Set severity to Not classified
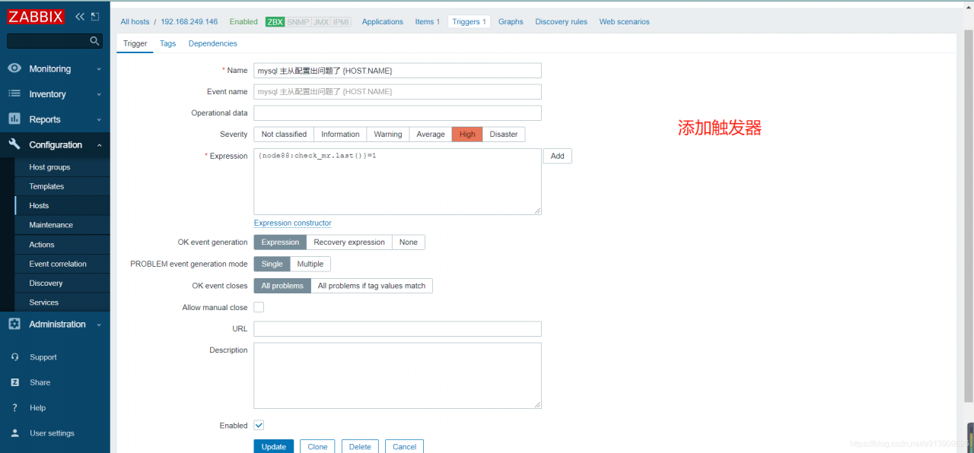Image resolution: width=974 pixels, height=453 pixels. point(284,135)
